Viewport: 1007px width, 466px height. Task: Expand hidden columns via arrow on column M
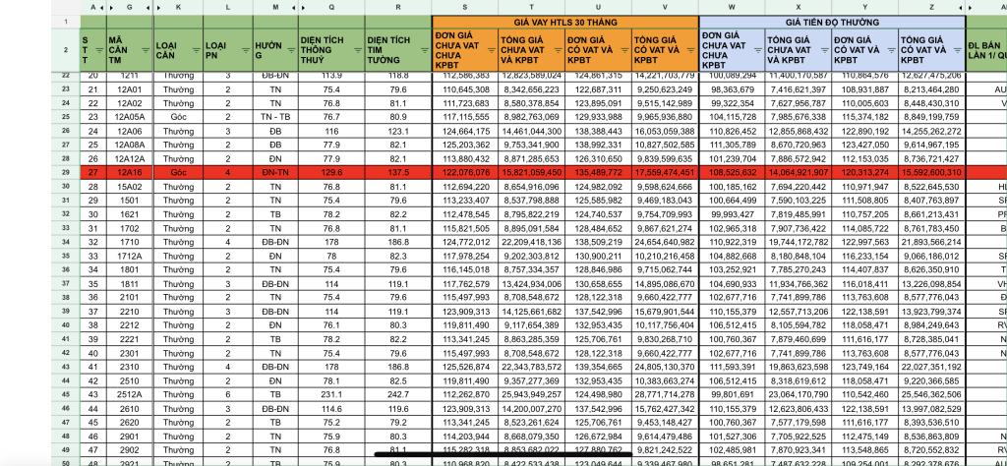294,7
